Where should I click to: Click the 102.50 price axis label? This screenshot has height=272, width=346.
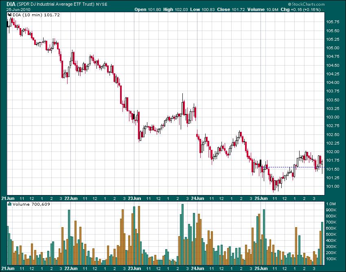(333, 135)
